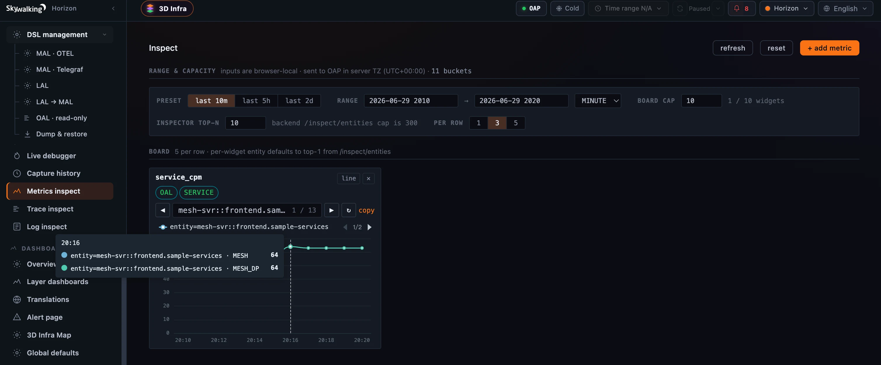The width and height of the screenshot is (881, 365).
Task: Select the last 5h preset
Action: (256, 101)
